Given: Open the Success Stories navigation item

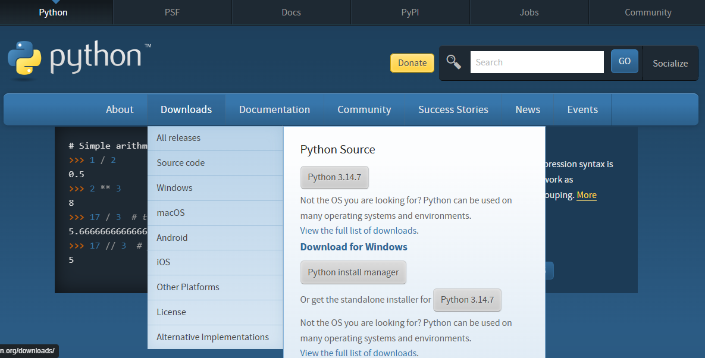Looking at the screenshot, I should 453,109.
